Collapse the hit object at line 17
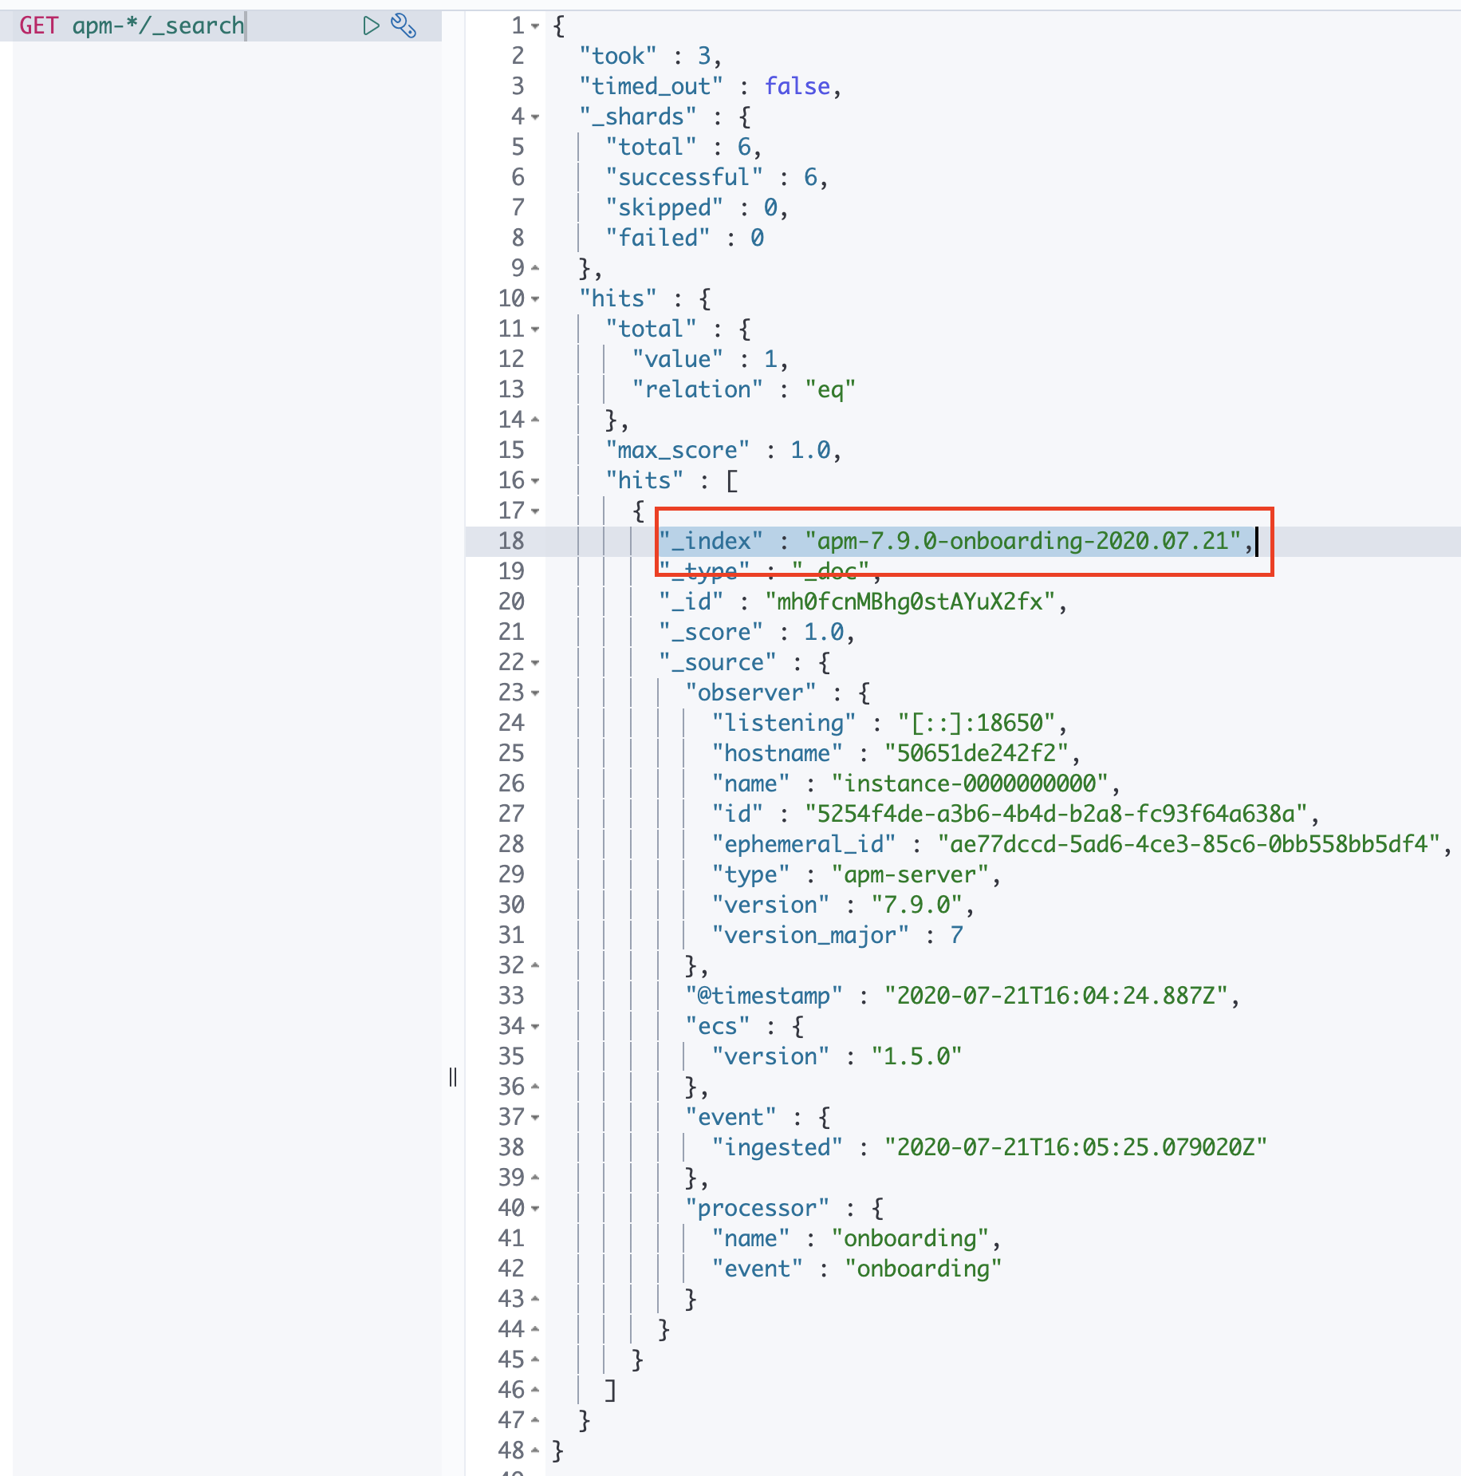This screenshot has height=1476, width=1461. point(535,511)
